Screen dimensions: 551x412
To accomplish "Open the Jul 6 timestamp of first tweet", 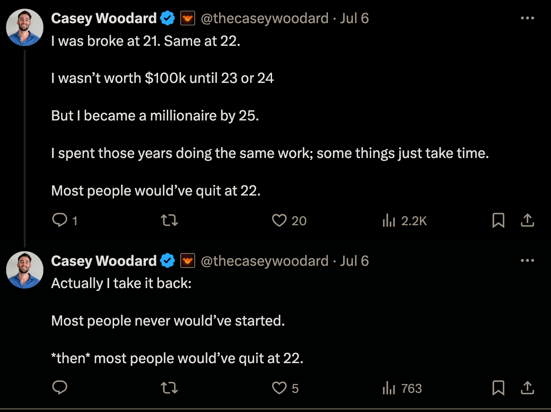I will 355,18.
